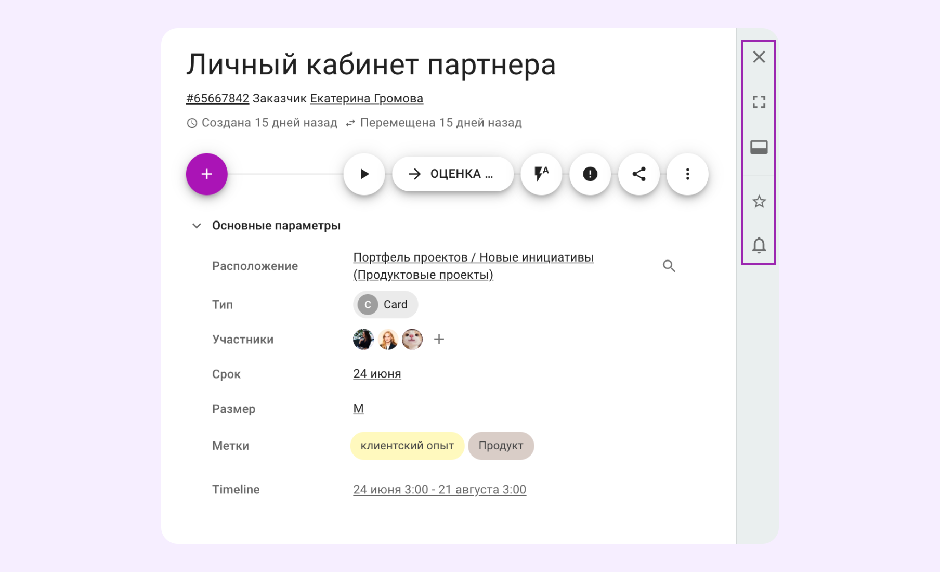Edit the due date 24 июня
Viewport: 940px width, 572px height.
[377, 374]
